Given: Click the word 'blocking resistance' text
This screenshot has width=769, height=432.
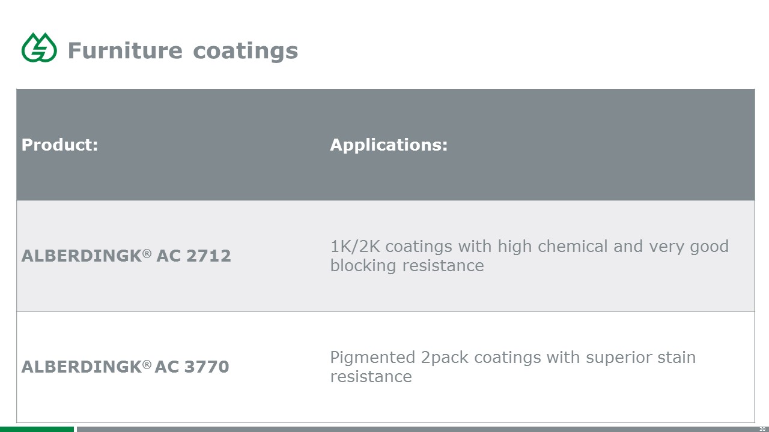Looking at the screenshot, I should 407,265.
